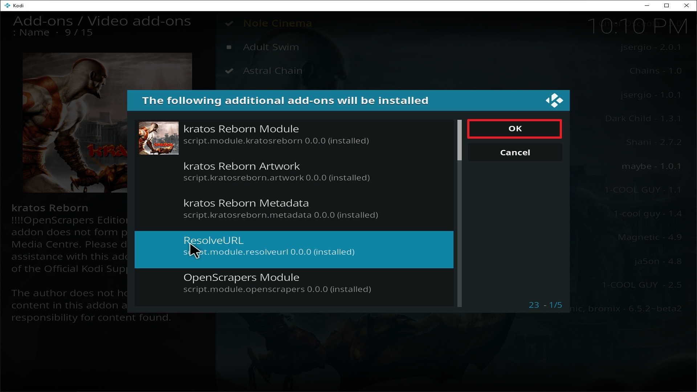Click the jsergio - 2.0.1 version label

tap(651, 47)
